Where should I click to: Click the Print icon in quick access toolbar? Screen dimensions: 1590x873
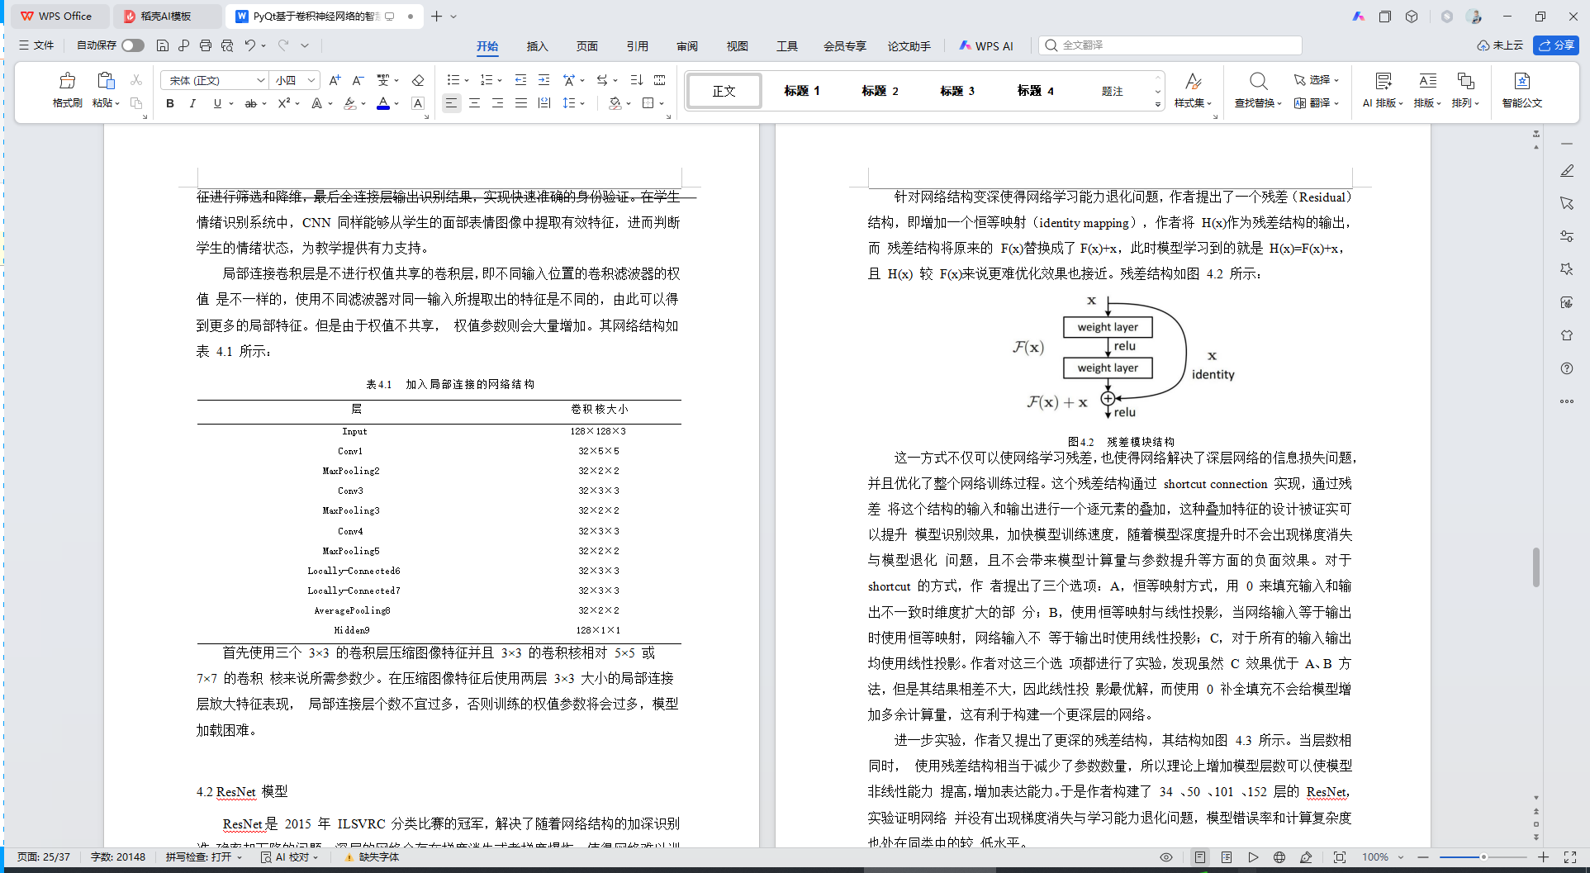[x=206, y=45]
